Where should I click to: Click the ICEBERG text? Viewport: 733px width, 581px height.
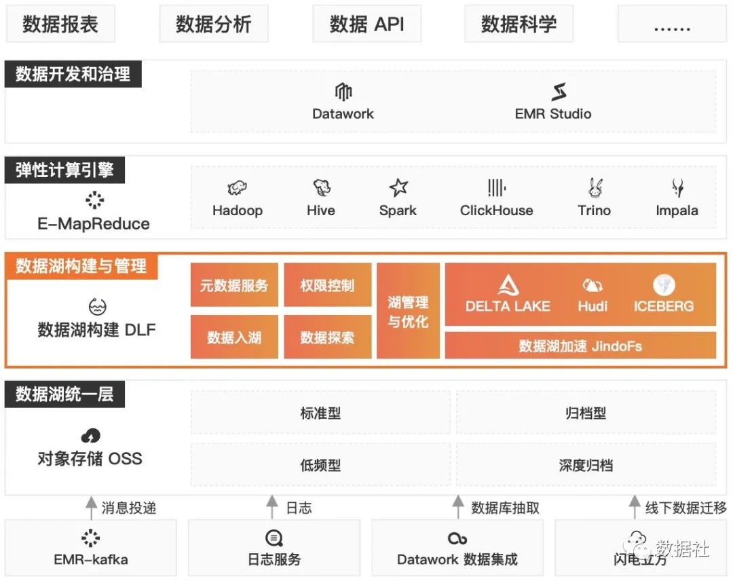[664, 306]
